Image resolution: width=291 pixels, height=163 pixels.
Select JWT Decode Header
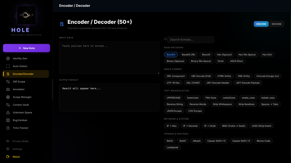click(218, 83)
